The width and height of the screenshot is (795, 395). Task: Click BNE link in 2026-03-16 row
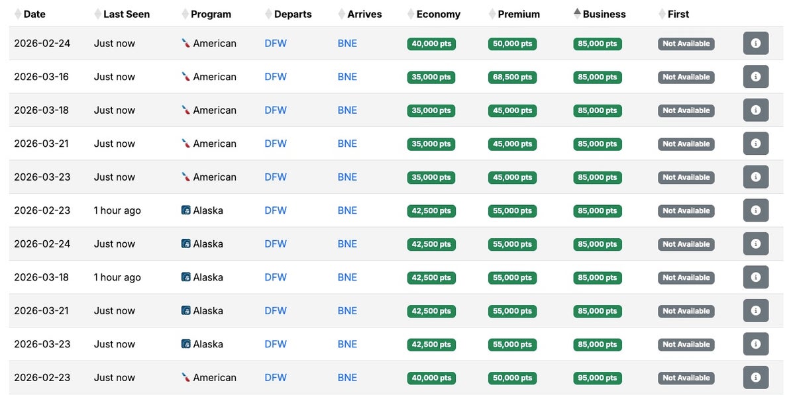pyautogui.click(x=347, y=77)
